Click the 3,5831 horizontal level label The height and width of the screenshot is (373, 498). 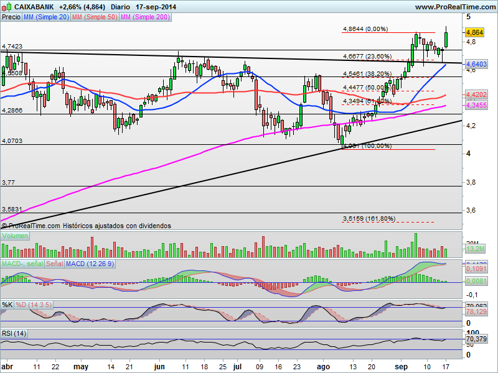[12, 210]
